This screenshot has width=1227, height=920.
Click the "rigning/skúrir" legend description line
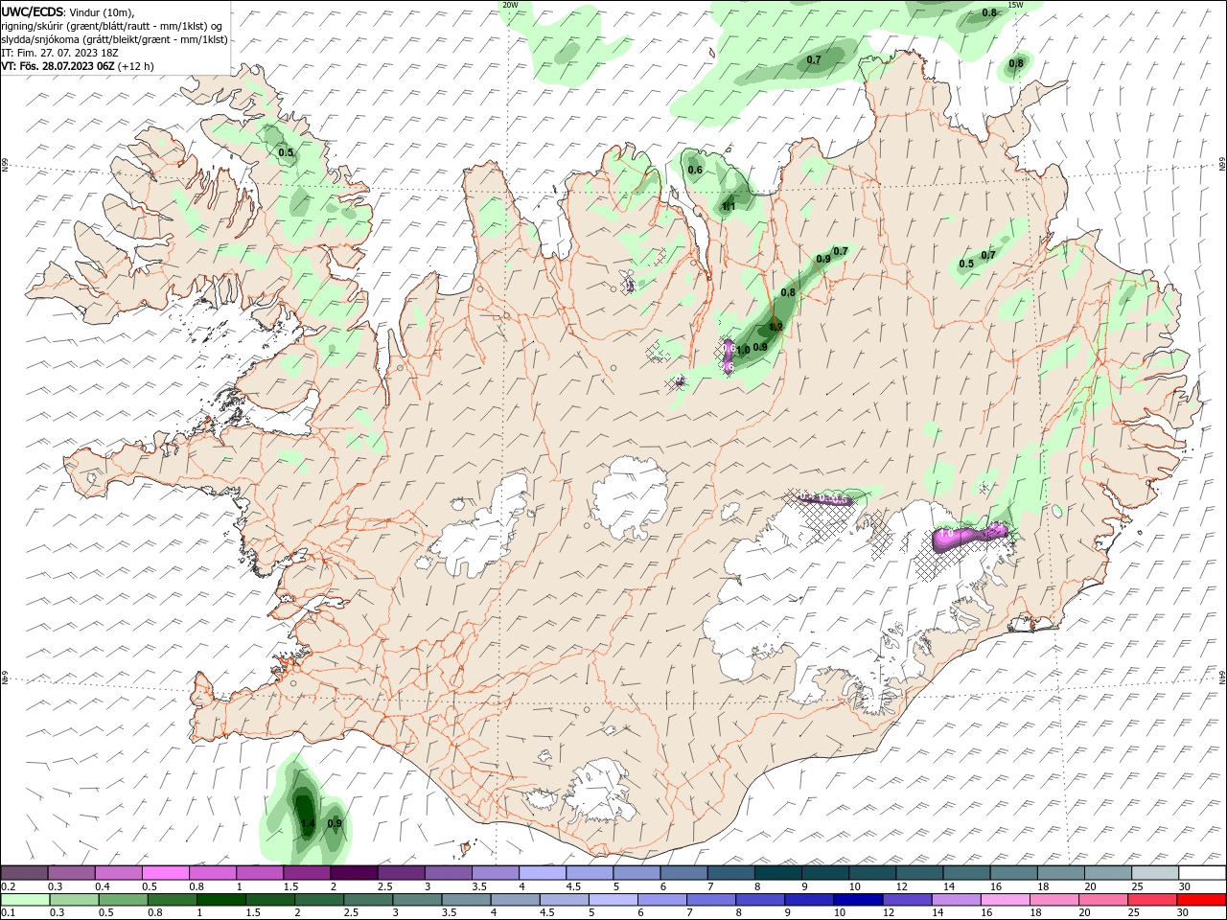(113, 26)
